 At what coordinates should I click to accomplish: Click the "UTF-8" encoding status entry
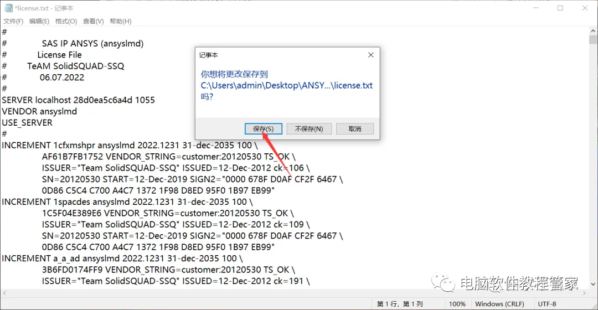547,304
